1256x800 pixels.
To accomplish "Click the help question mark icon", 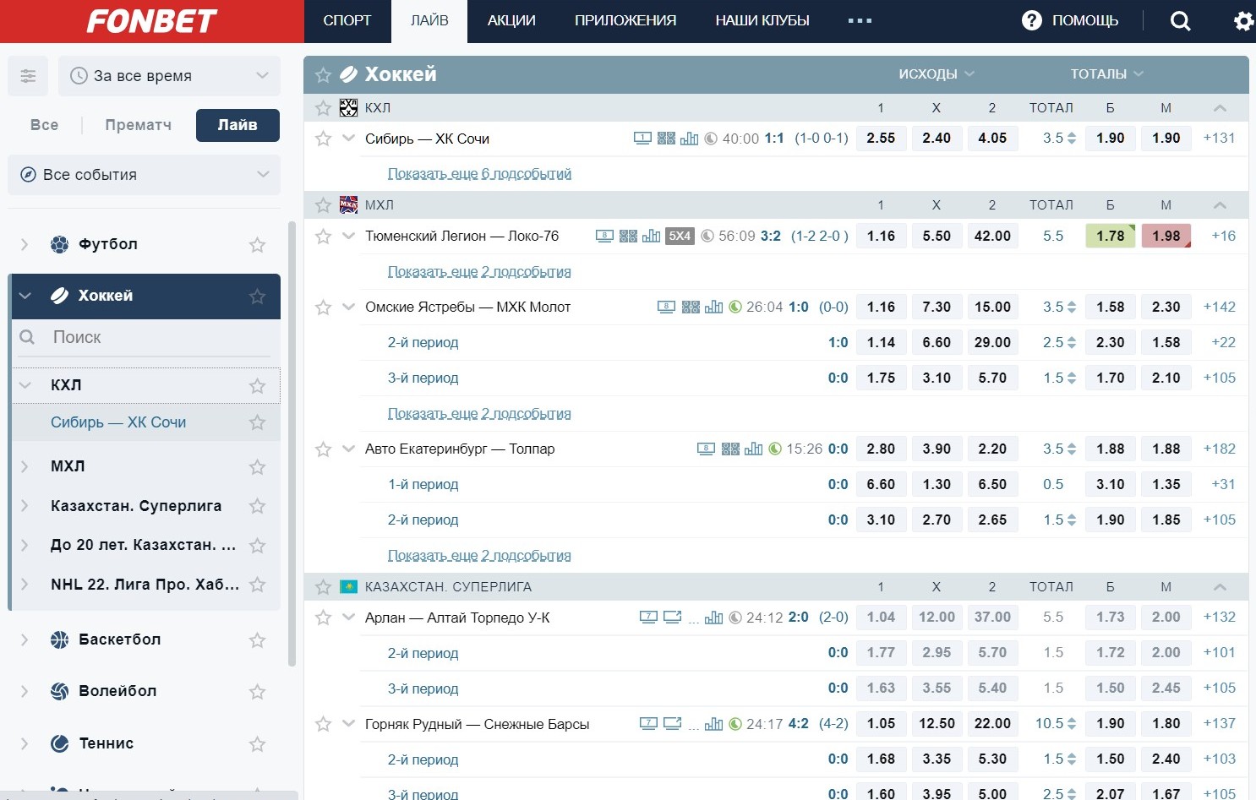I will tap(1031, 20).
